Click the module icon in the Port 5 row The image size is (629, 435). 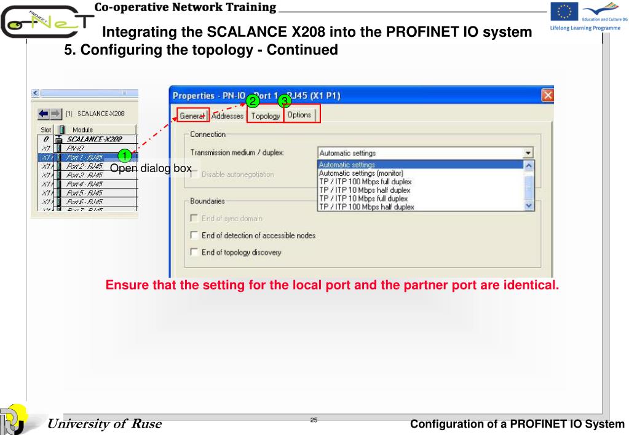click(x=59, y=192)
